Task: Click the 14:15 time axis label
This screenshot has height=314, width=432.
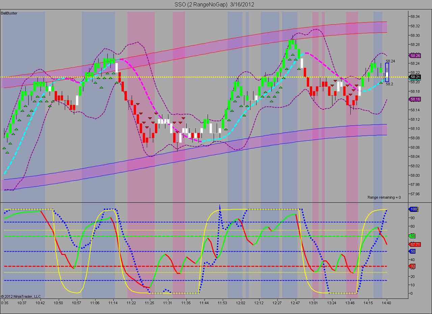Action: point(368,303)
